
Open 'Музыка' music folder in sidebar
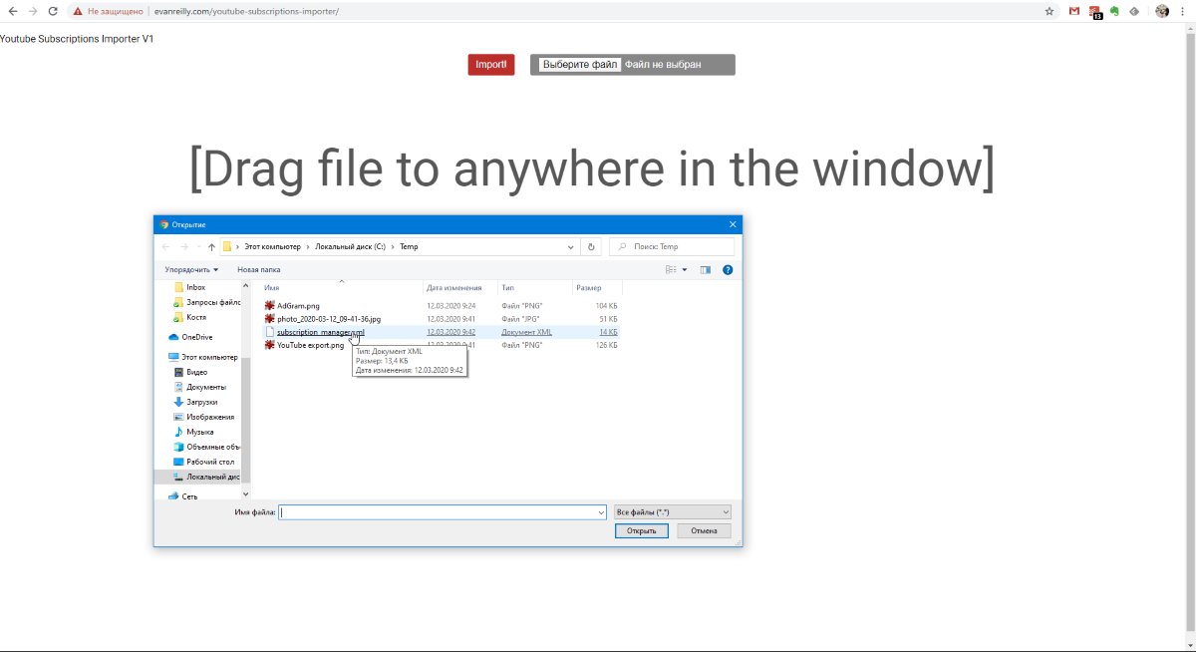(x=194, y=432)
